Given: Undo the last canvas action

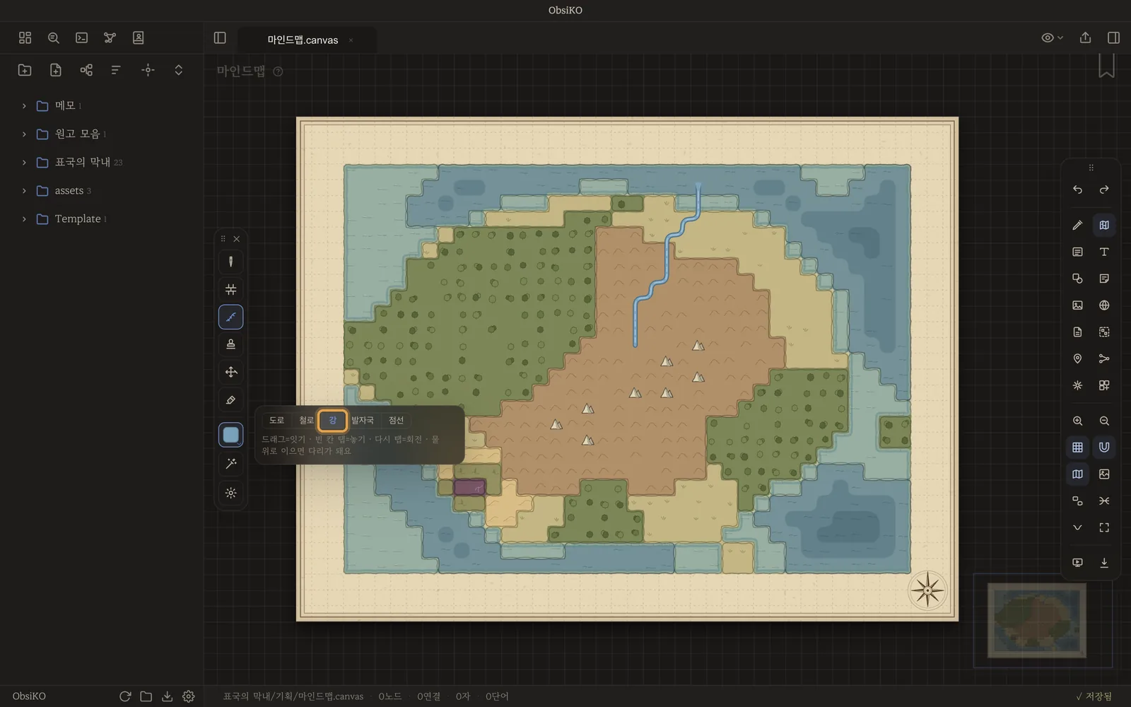Looking at the screenshot, I should coord(1077,189).
